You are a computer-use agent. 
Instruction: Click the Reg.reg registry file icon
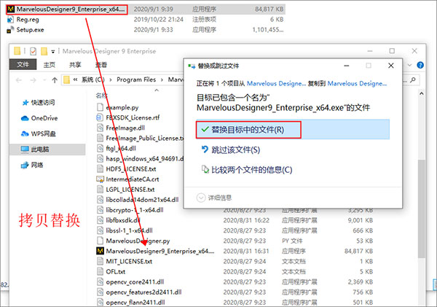[x=10, y=20]
